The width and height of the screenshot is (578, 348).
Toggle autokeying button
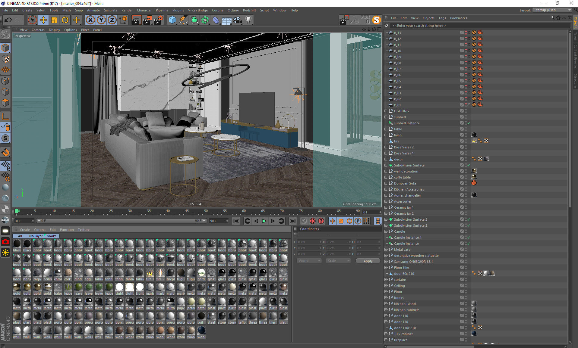[313, 221]
